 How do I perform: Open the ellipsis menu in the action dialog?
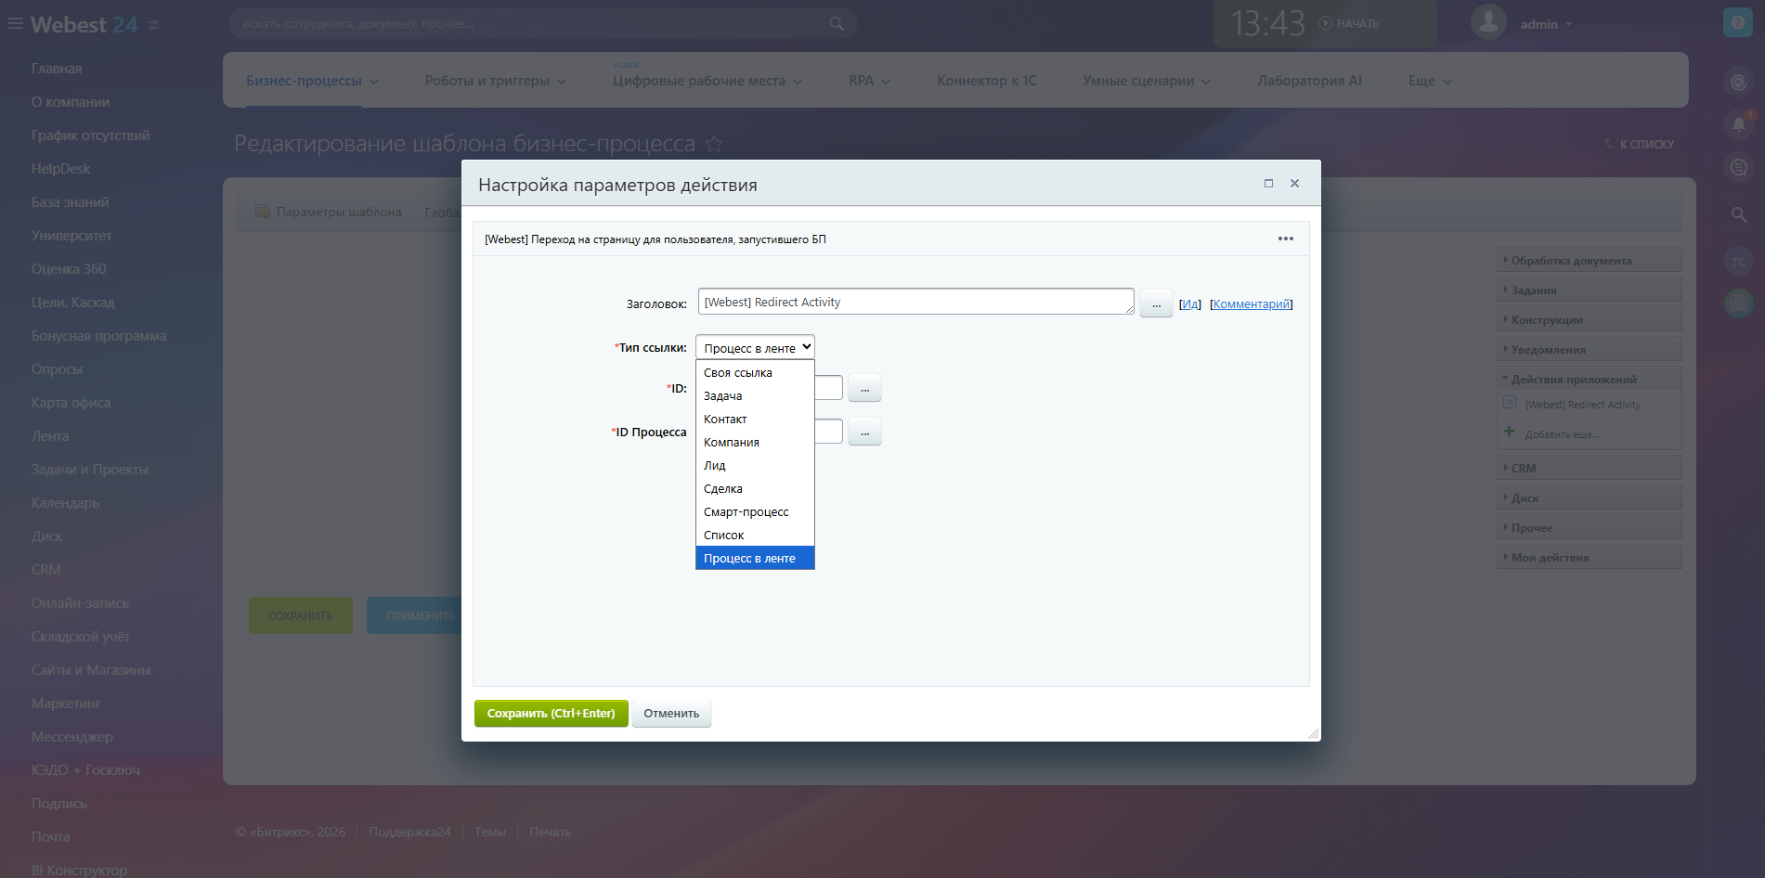[1285, 239]
